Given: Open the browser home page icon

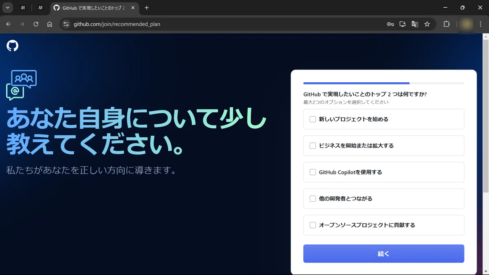Looking at the screenshot, I should coord(50,24).
